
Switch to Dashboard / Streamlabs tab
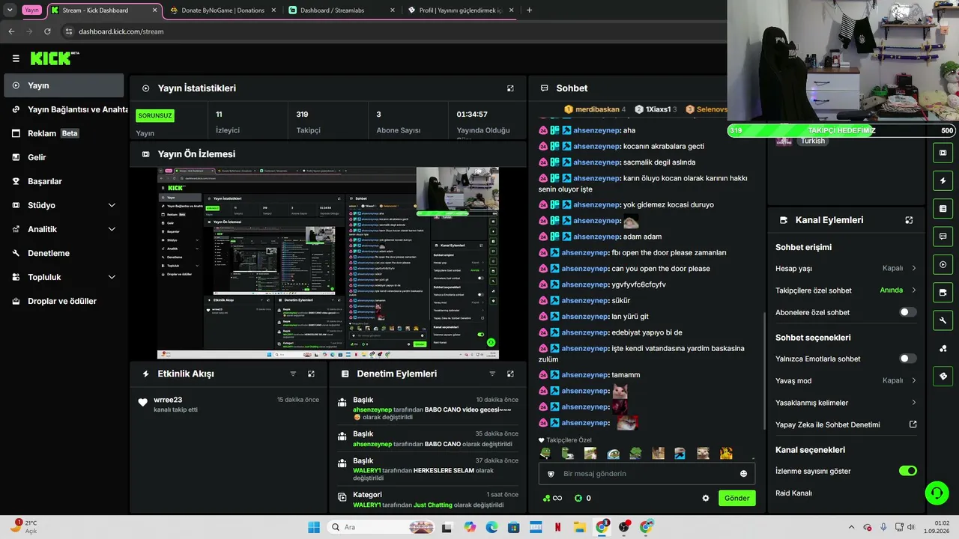(342, 10)
